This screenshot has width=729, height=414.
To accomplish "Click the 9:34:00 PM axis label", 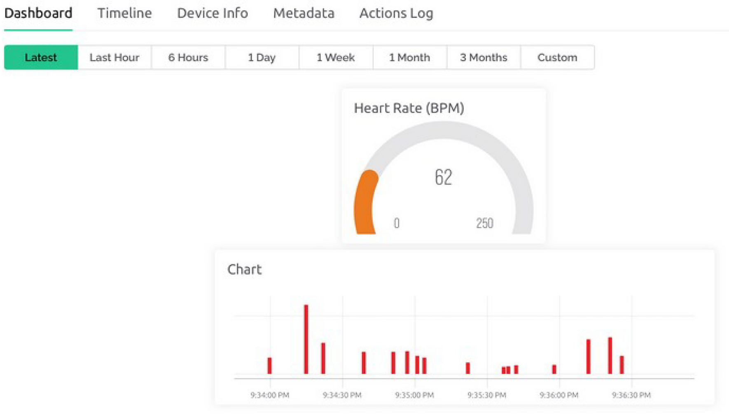I will click(x=270, y=395).
